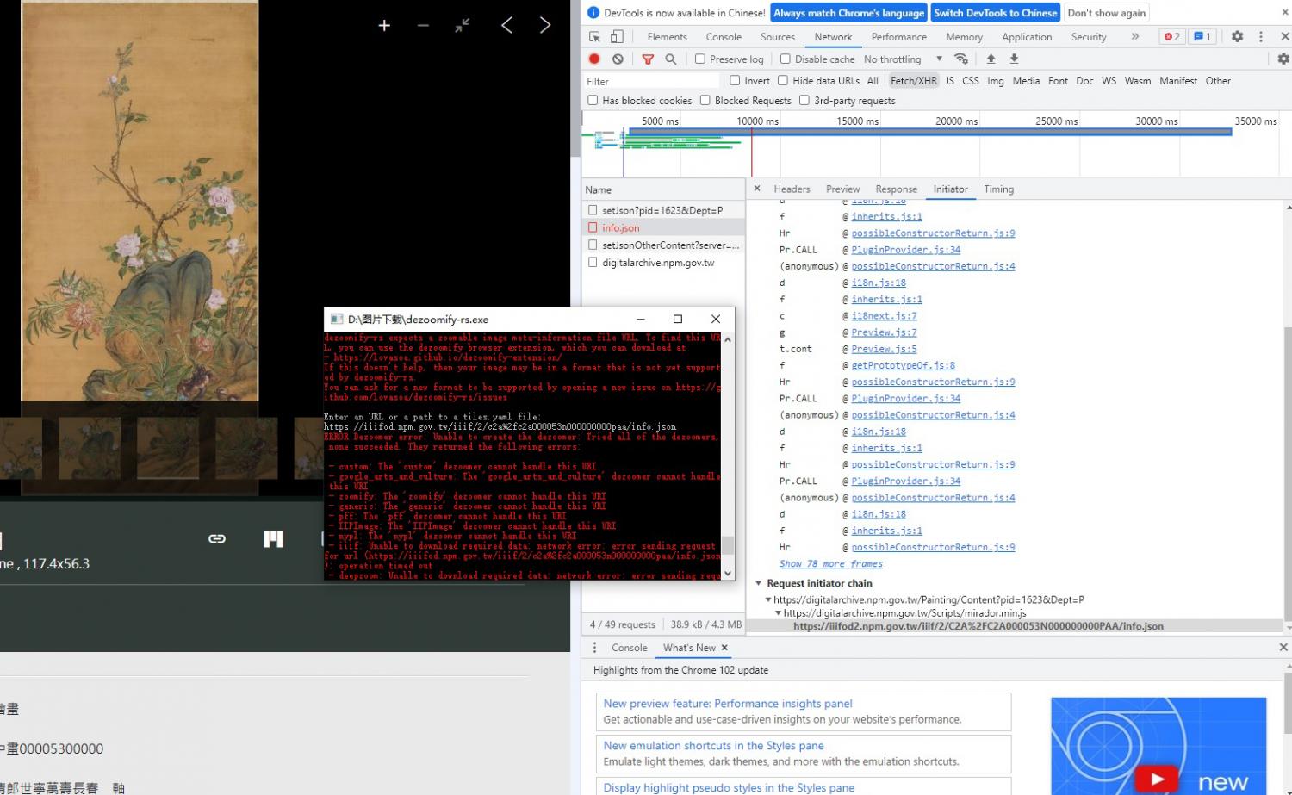
Task: Enable the Preserve log checkbox
Action: 700,59
